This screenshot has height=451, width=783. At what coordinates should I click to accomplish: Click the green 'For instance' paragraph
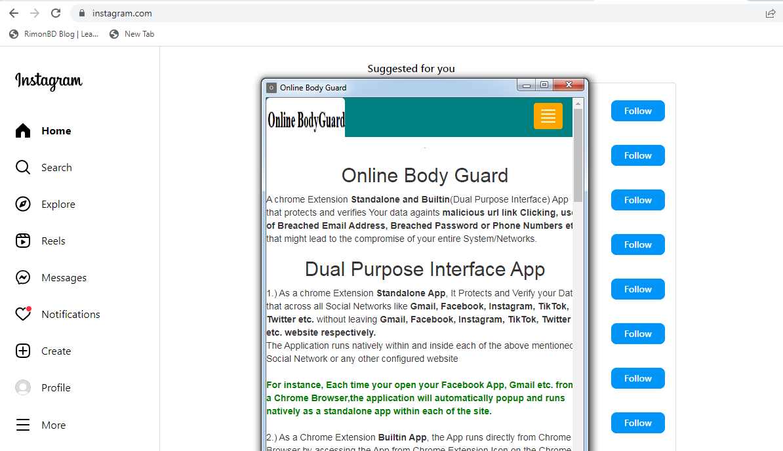[x=420, y=398]
